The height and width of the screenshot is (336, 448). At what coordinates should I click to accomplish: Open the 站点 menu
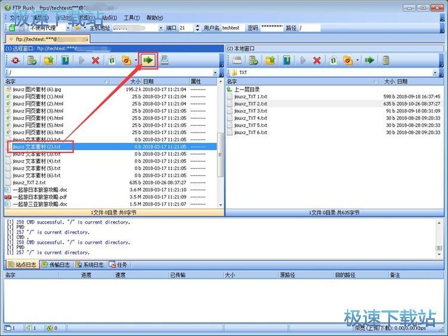[x=109, y=18]
